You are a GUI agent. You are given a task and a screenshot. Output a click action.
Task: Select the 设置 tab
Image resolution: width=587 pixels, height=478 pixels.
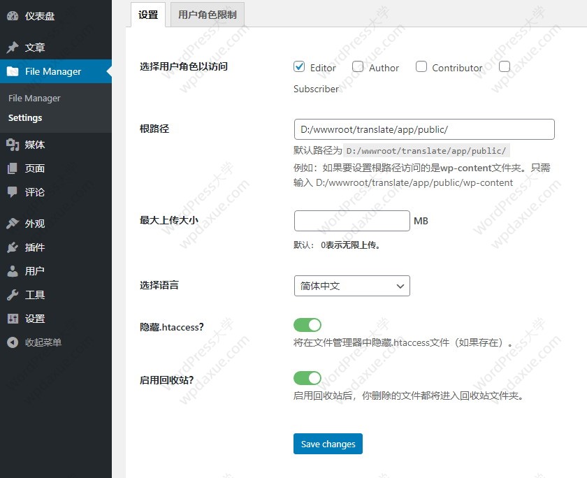148,15
